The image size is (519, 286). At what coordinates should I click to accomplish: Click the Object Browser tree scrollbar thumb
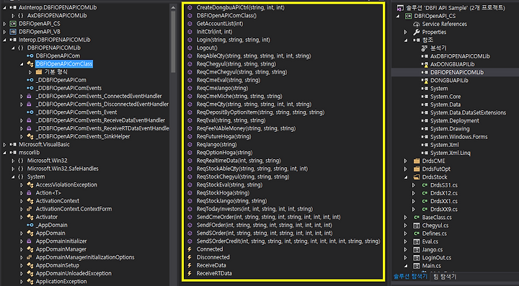click(173, 41)
